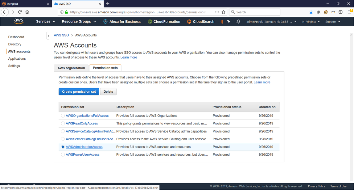The height and width of the screenshot is (190, 354).
Task: Click the monkey extension icon
Action: (x=326, y=12)
